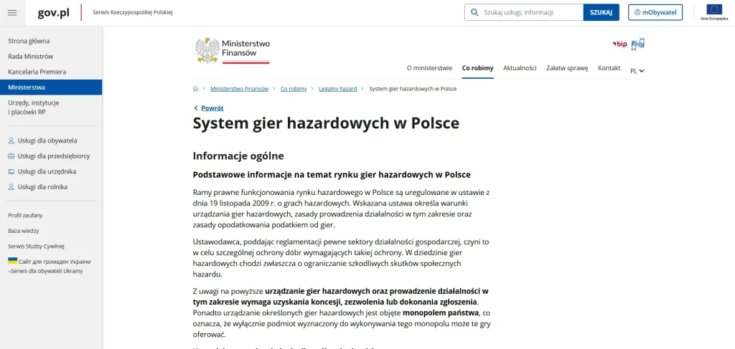Click the Informacje ogólne heading
This screenshot has height=349, width=735.
click(238, 156)
